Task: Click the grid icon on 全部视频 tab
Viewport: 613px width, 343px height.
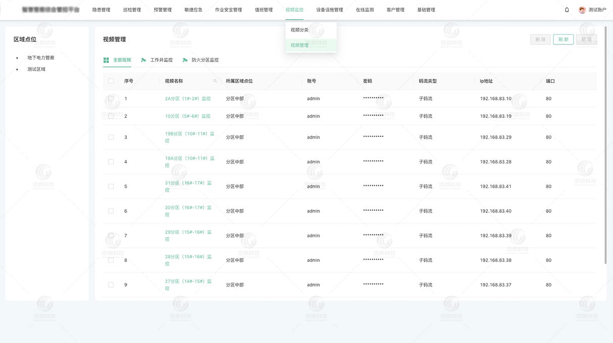Action: [106, 60]
